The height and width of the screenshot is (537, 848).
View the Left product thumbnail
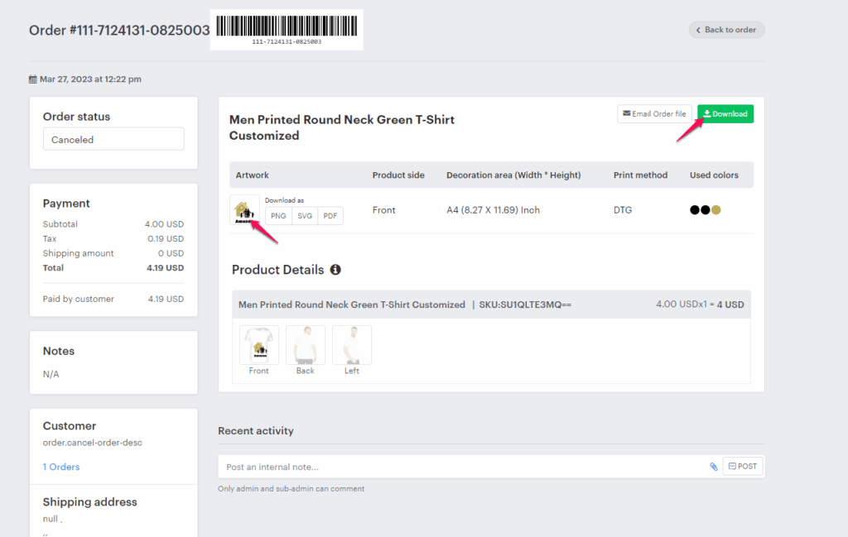[x=352, y=345]
